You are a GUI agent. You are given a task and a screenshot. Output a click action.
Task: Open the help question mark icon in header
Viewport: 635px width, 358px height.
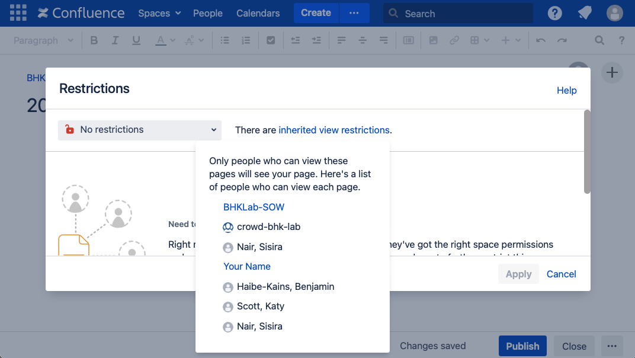(554, 13)
